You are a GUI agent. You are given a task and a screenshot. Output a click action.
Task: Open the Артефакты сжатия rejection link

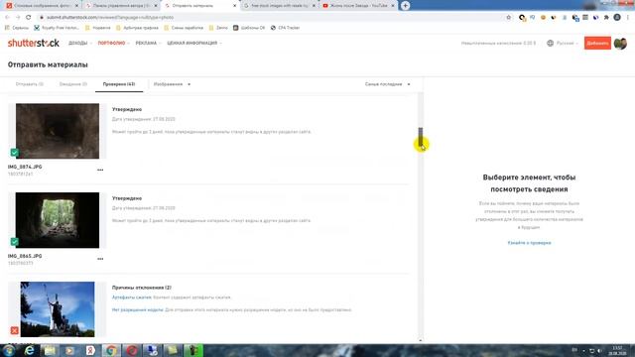click(x=132, y=297)
